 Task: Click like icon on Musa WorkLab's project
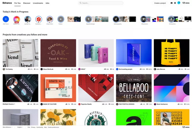click(66, 69)
